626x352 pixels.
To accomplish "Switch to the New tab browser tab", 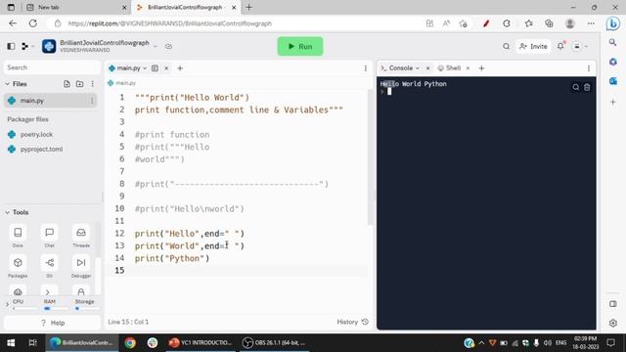I will 76,7.
